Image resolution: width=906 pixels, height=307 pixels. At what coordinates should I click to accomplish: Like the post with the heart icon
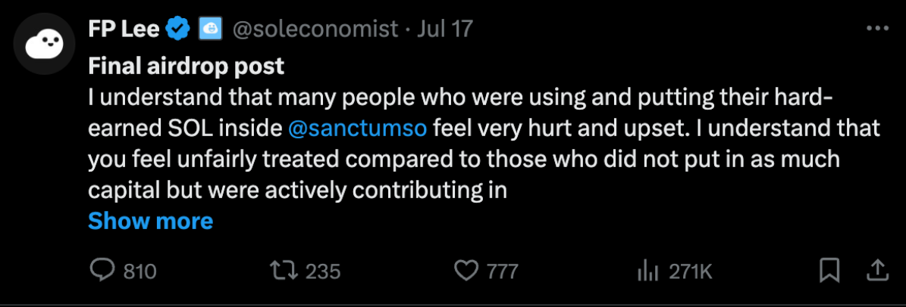(466, 270)
